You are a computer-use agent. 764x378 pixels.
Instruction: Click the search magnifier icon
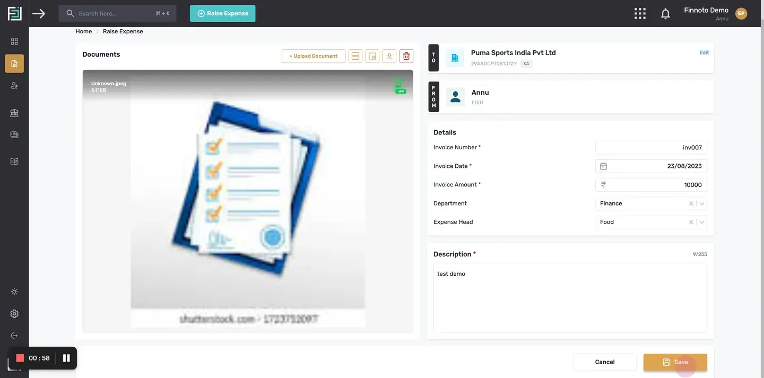click(x=70, y=14)
